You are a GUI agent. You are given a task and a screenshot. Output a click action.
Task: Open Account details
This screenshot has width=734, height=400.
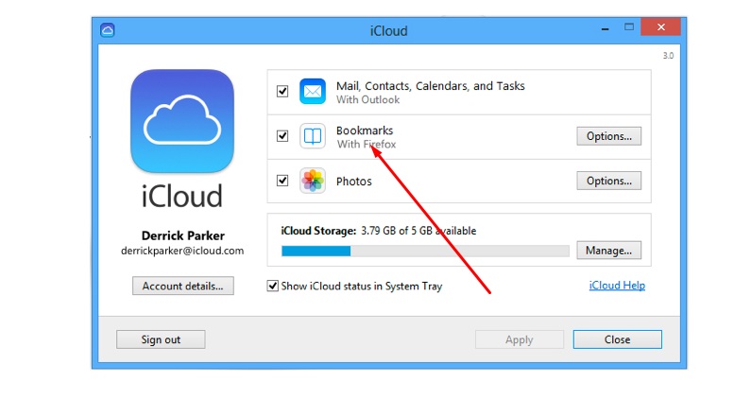182,286
